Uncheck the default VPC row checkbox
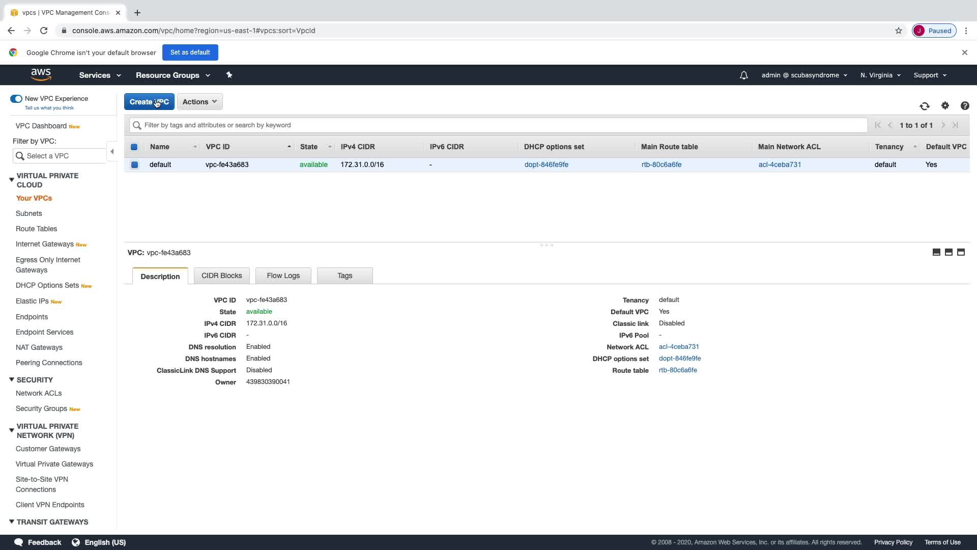The width and height of the screenshot is (977, 550). click(134, 164)
